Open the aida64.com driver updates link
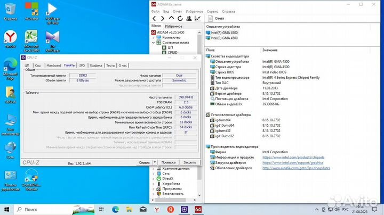Screen dimensions: 384x215 click(296, 168)
